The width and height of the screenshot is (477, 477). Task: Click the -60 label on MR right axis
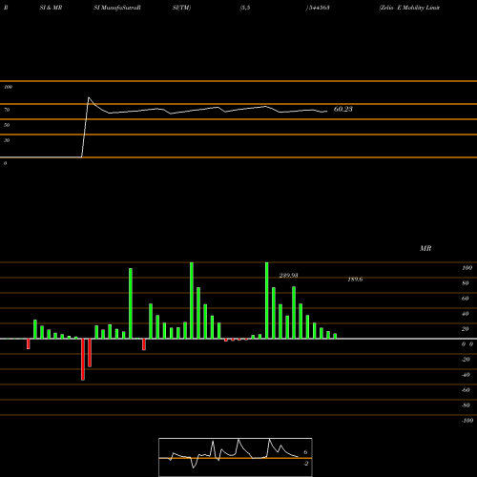[x=466, y=390]
